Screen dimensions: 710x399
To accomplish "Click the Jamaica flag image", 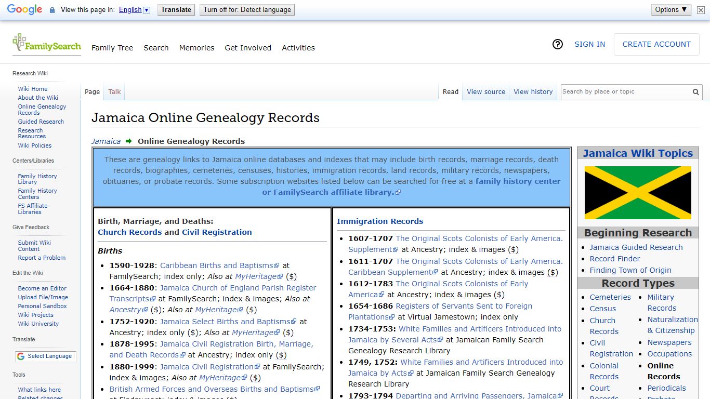I will click(638, 193).
